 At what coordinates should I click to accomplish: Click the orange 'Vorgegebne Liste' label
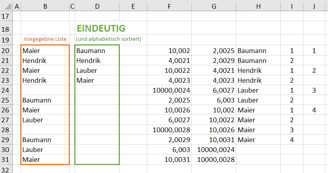45,39
